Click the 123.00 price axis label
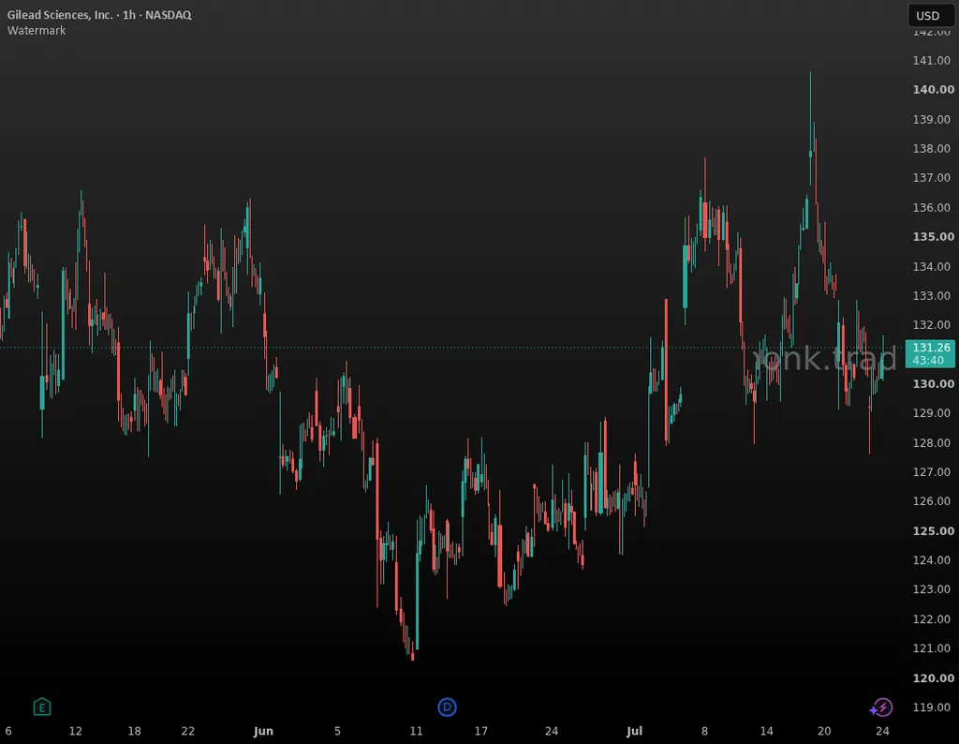Viewport: 959px width, 744px height. pos(932,589)
